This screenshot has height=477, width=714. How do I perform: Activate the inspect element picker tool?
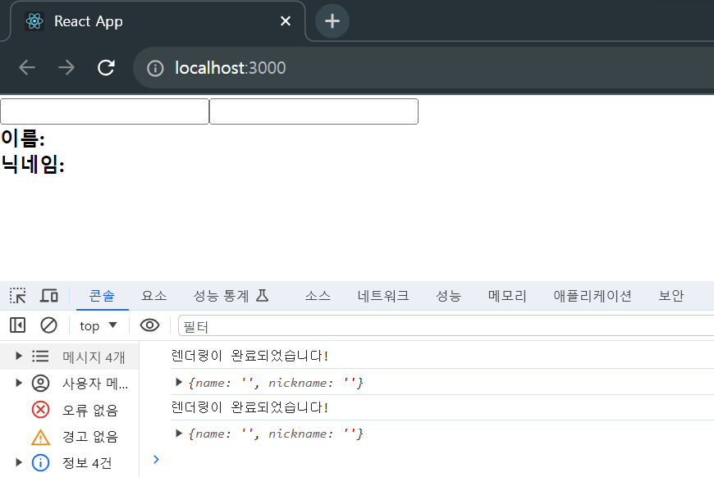coord(18,296)
